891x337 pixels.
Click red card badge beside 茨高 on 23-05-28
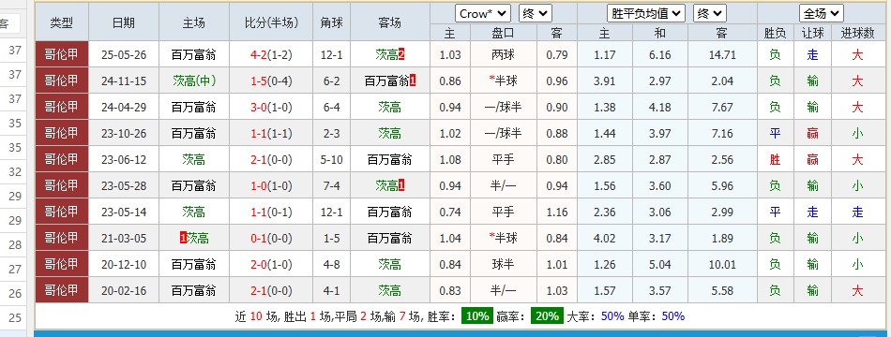point(401,186)
